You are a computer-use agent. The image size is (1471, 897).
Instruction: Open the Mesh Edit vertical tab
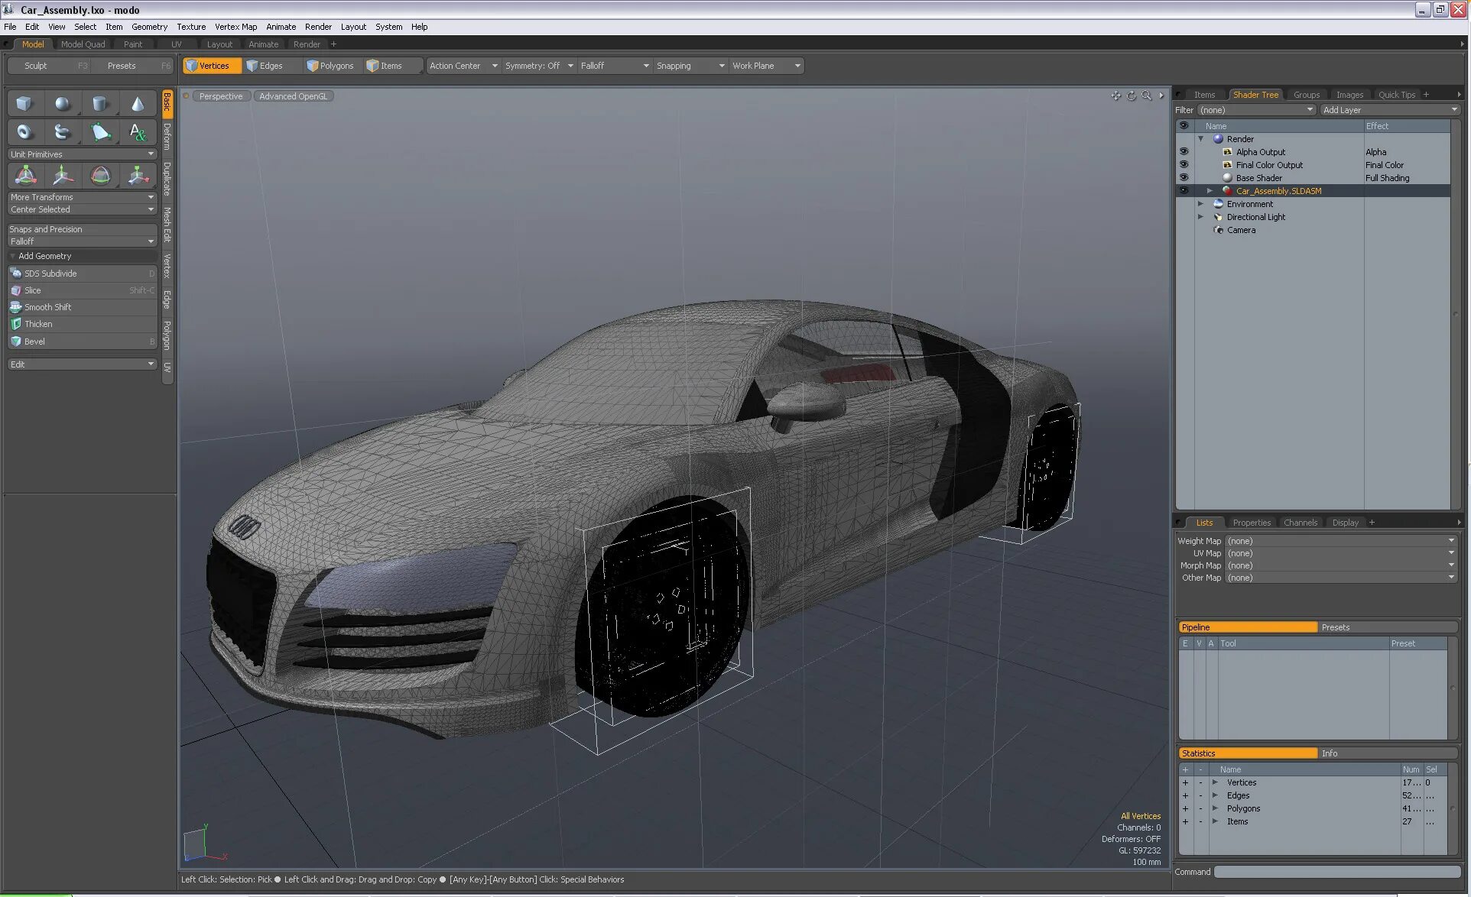tap(167, 224)
